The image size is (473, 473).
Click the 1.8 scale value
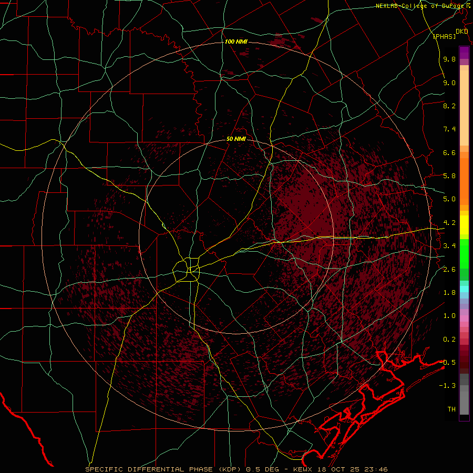[x=449, y=293]
